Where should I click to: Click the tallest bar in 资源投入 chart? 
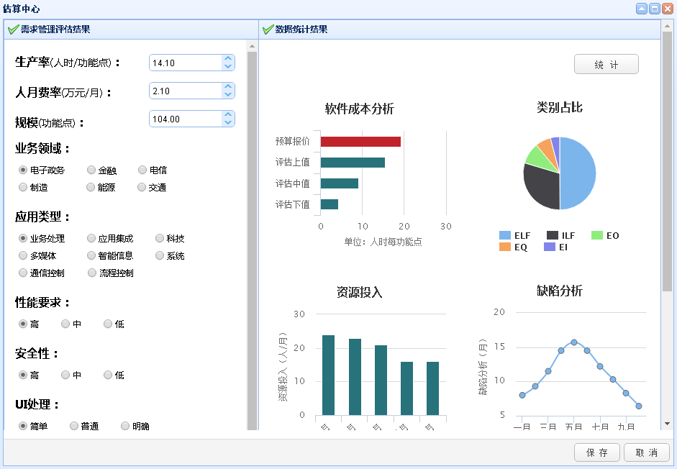tap(328, 375)
